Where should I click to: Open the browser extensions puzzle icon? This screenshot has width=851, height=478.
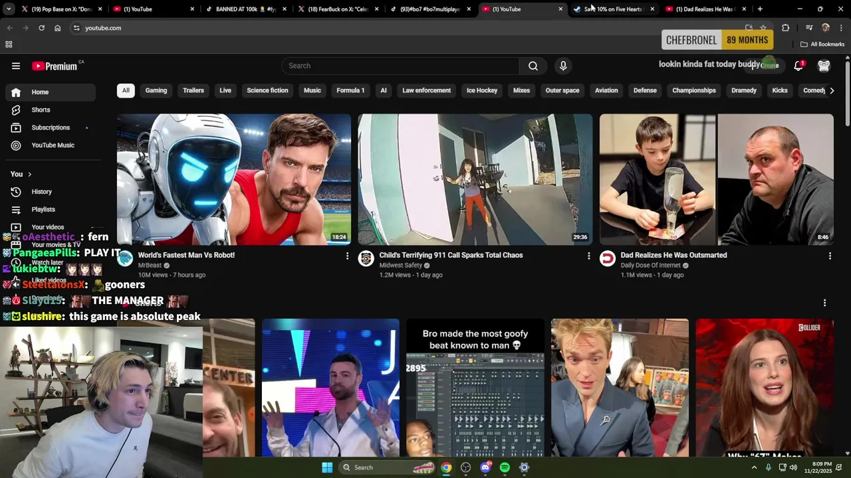(785, 28)
